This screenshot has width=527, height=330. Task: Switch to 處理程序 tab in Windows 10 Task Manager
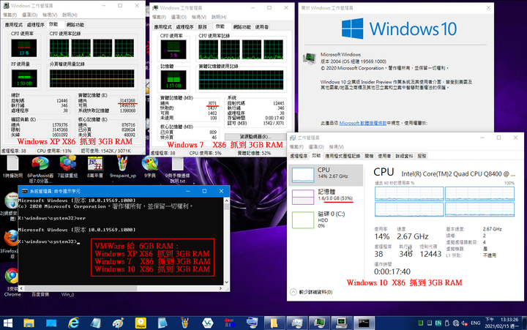[x=299, y=156]
